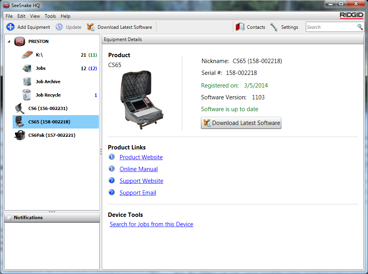Viewport: 368px width, 274px height.
Task: Click the CS6Pak (157-002221) device icon
Action: point(20,135)
